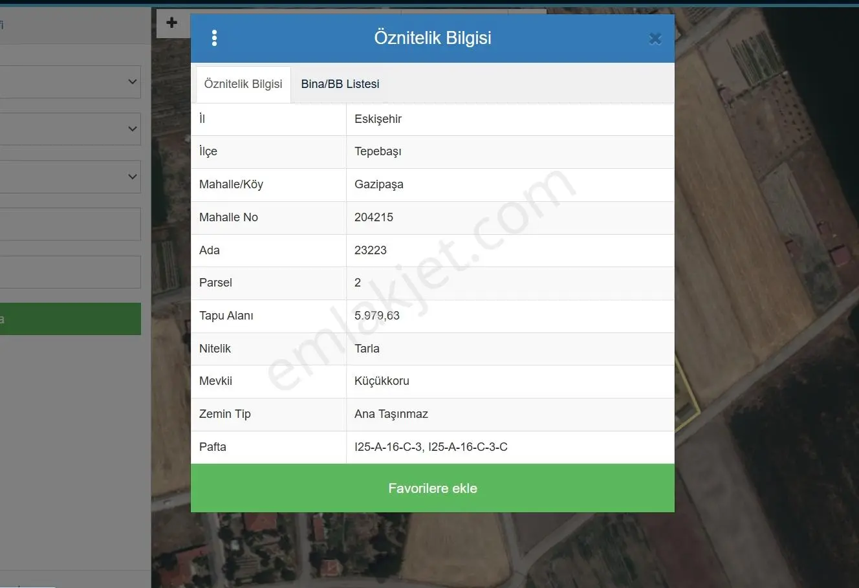Select the Zemin Tip value Ana Taşınmaz

pos(391,414)
